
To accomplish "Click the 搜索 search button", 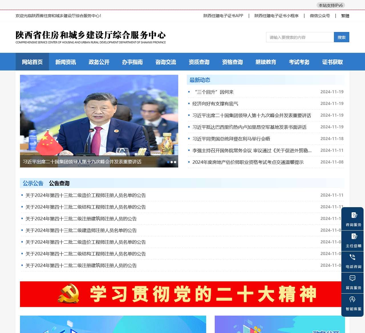I will (342, 37).
